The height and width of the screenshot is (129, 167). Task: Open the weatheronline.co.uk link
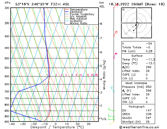(x=143, y=127)
